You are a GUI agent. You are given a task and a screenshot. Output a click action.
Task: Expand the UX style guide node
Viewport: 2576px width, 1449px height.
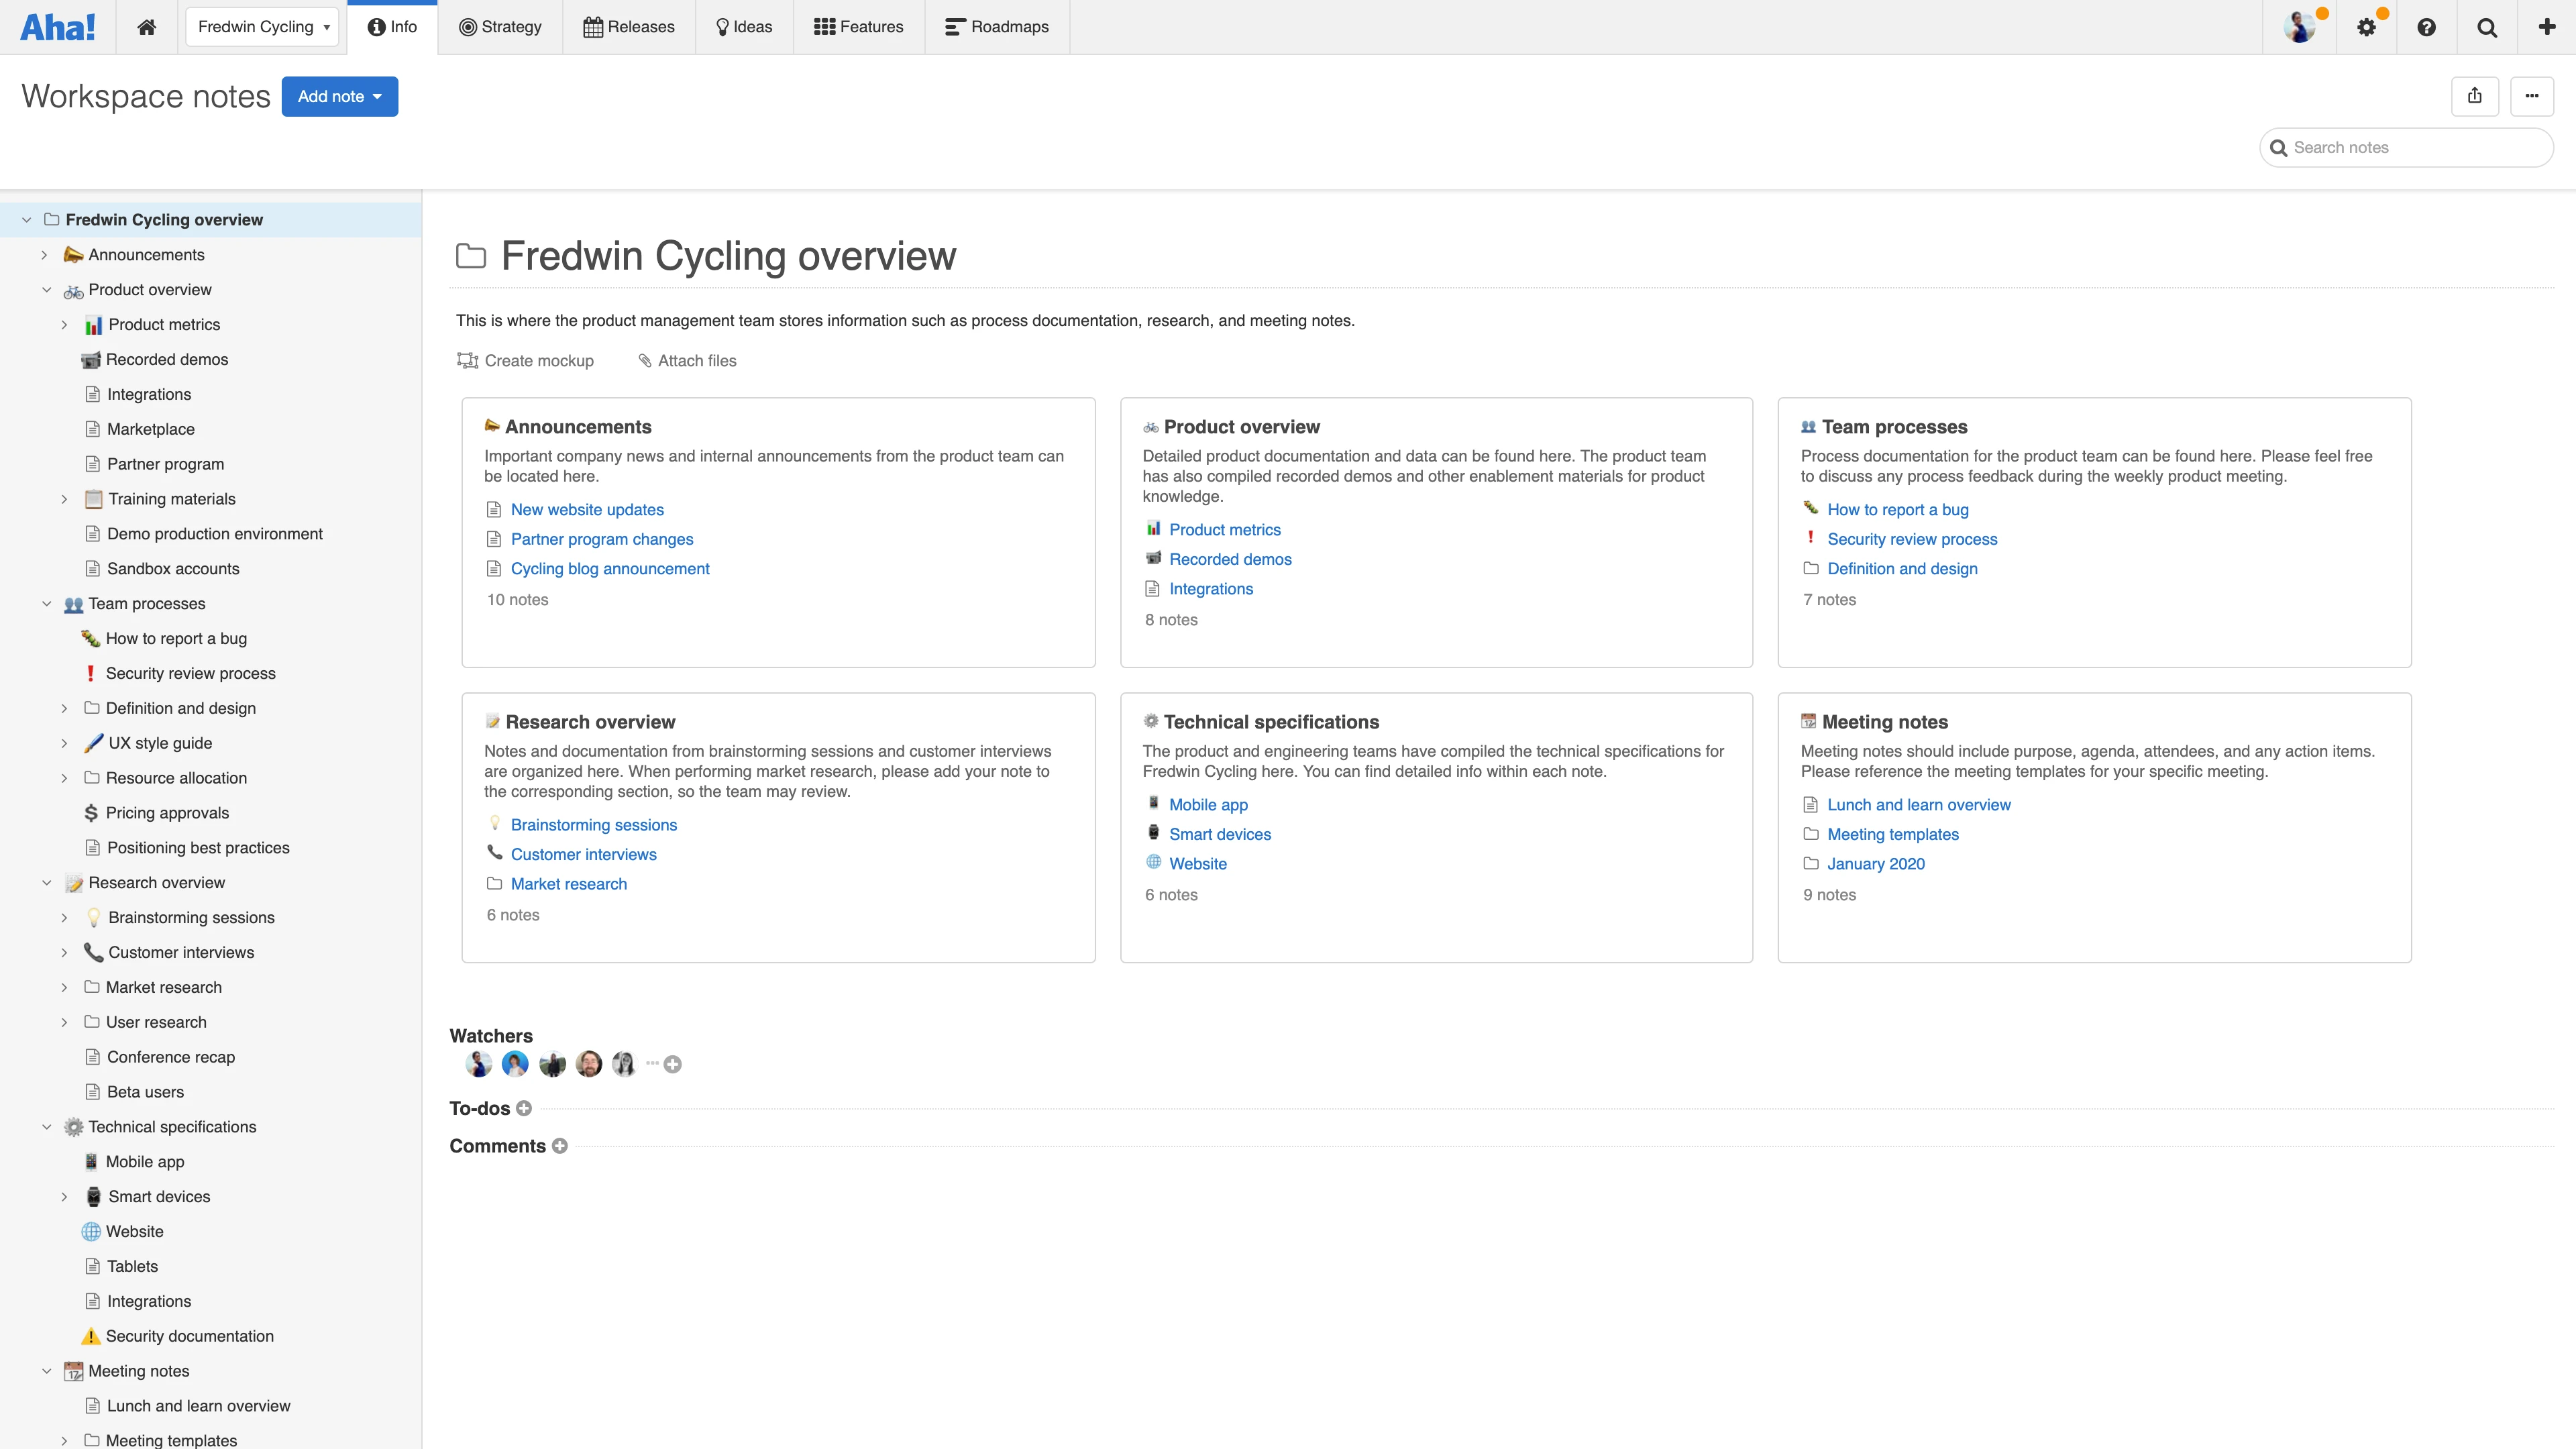[x=64, y=743]
